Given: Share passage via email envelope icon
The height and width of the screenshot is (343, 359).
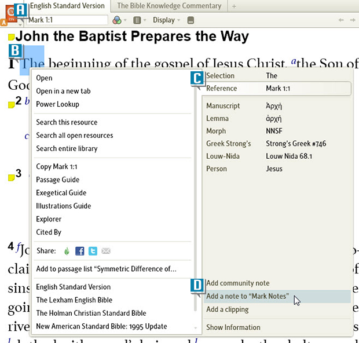Looking at the screenshot, I should pyautogui.click(x=106, y=251).
